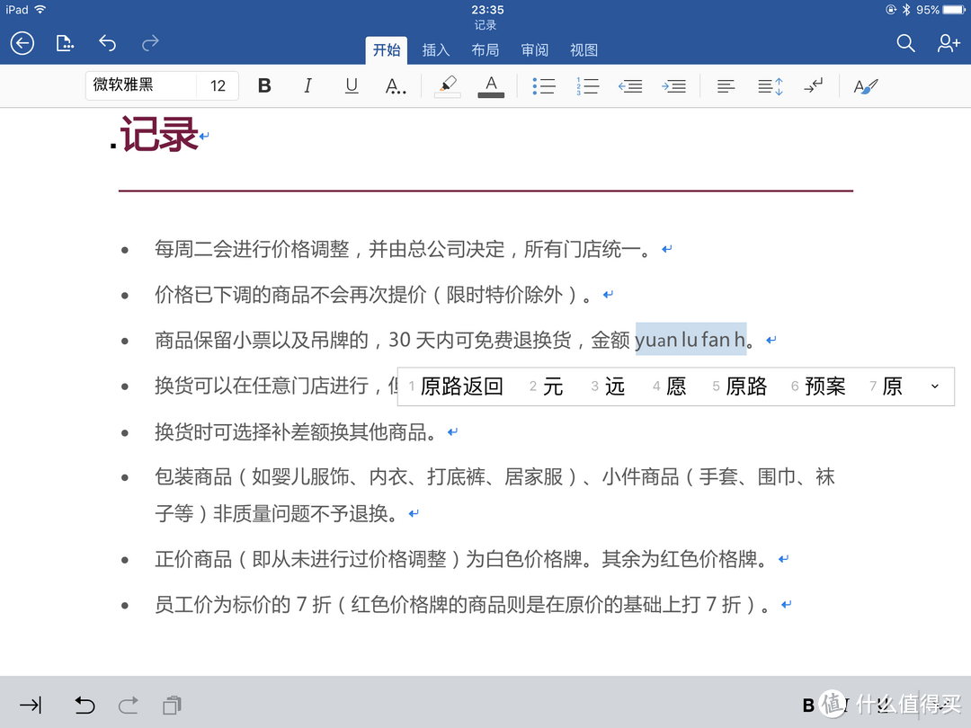
Task: Click line 正价商品（即从未进行过价格调整）
Action: point(462,559)
